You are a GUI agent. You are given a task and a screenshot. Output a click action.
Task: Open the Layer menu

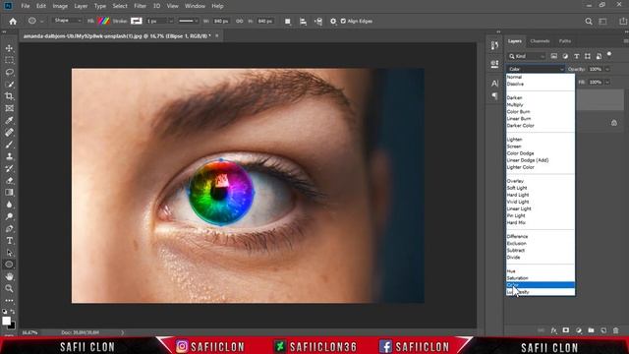81,6
